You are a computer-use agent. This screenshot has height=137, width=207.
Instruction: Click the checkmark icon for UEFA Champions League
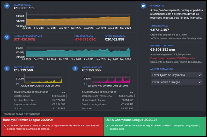[107, 125]
